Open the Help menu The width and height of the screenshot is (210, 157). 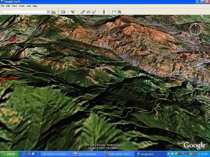pyautogui.click(x=35, y=6)
